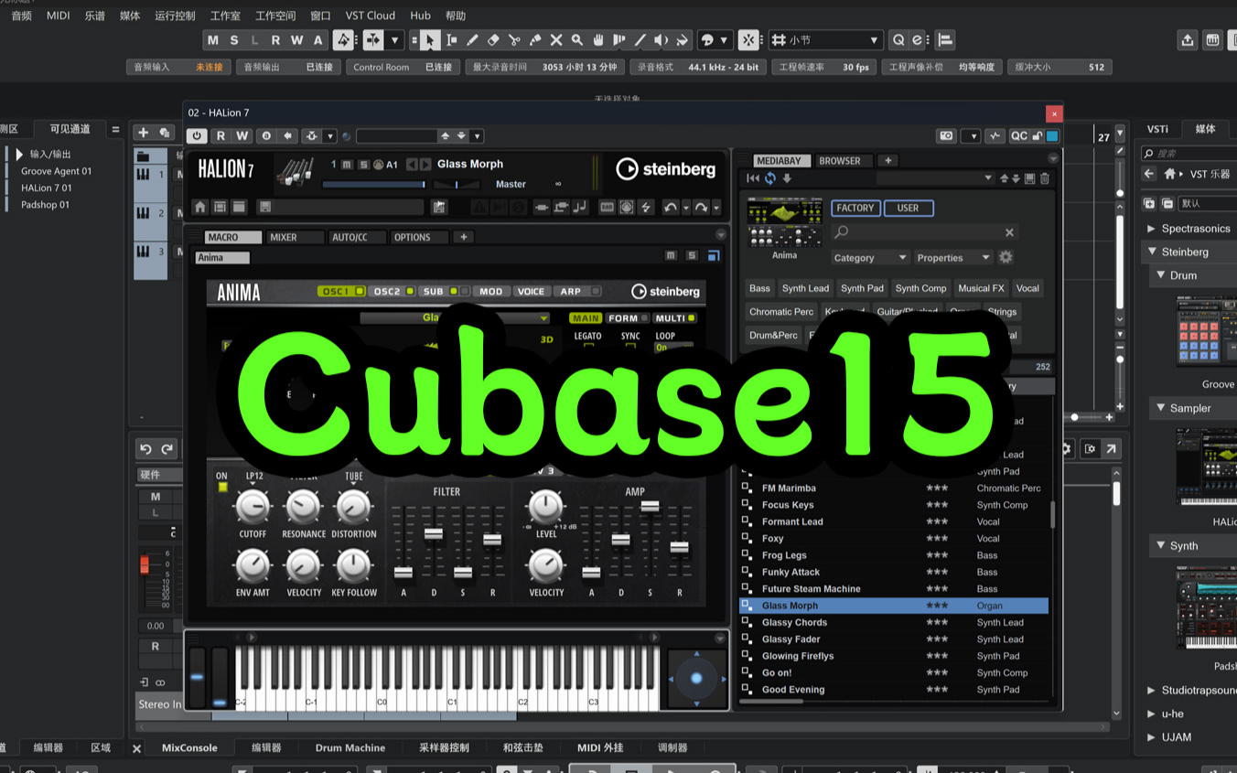This screenshot has height=773, width=1237.
Task: Toggle the filter ON indicator in Anima
Action: tap(222, 488)
